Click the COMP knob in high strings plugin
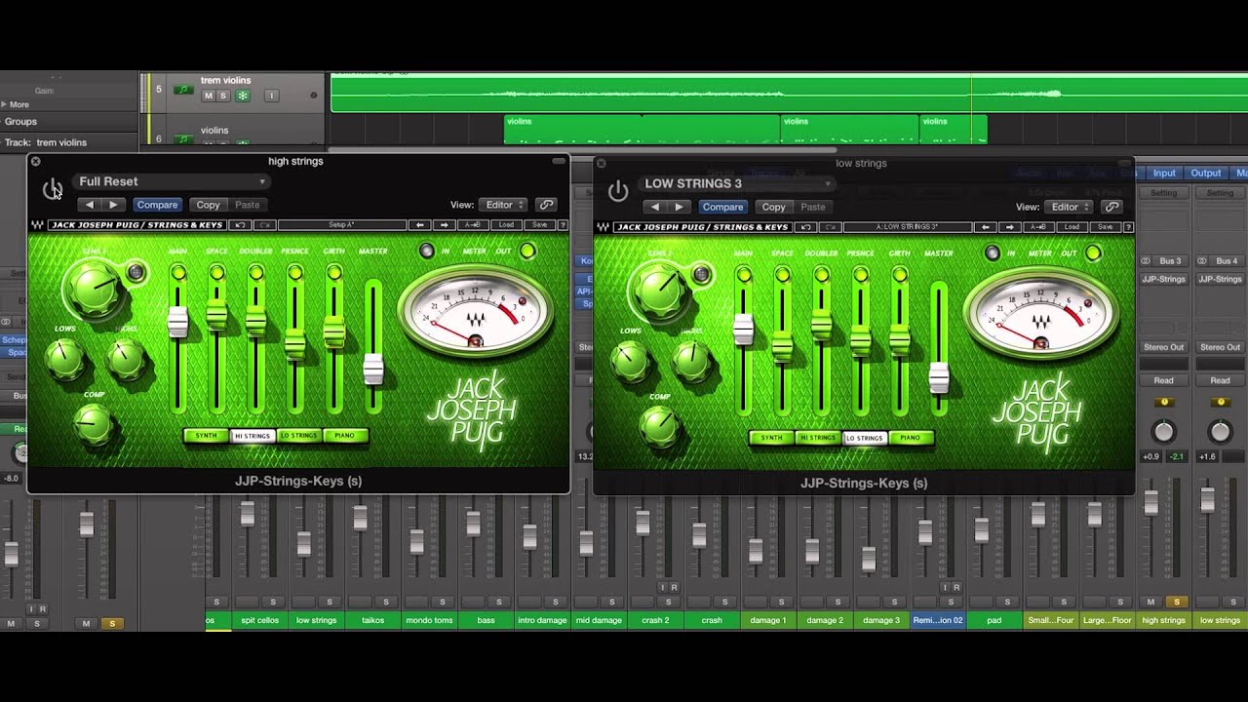 point(94,423)
